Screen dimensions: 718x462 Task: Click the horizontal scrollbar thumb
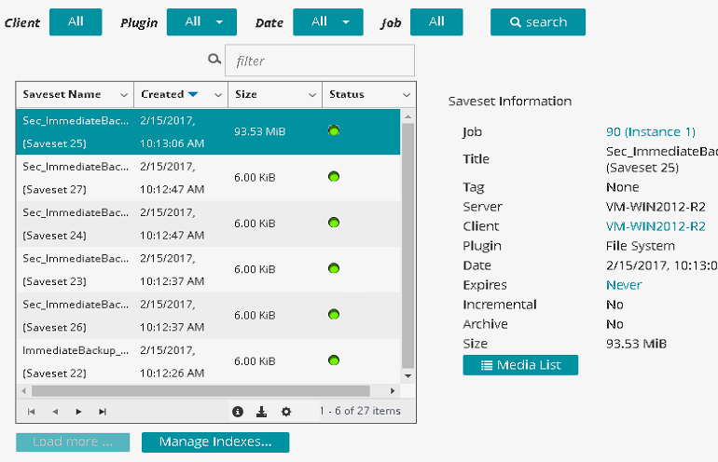[x=200, y=391]
